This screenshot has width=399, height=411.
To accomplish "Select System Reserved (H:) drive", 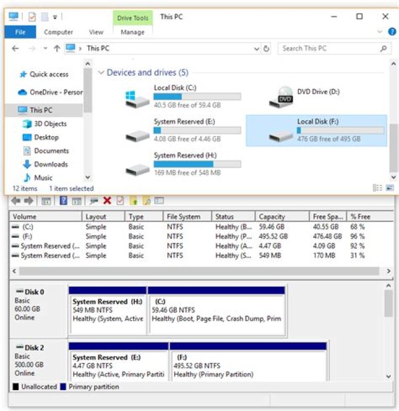I will click(183, 164).
